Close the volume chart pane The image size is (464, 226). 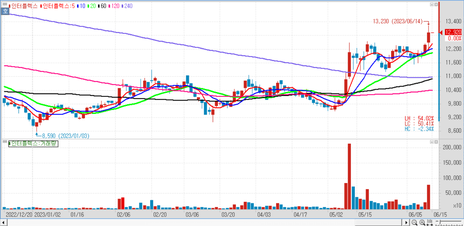(x=436, y=142)
